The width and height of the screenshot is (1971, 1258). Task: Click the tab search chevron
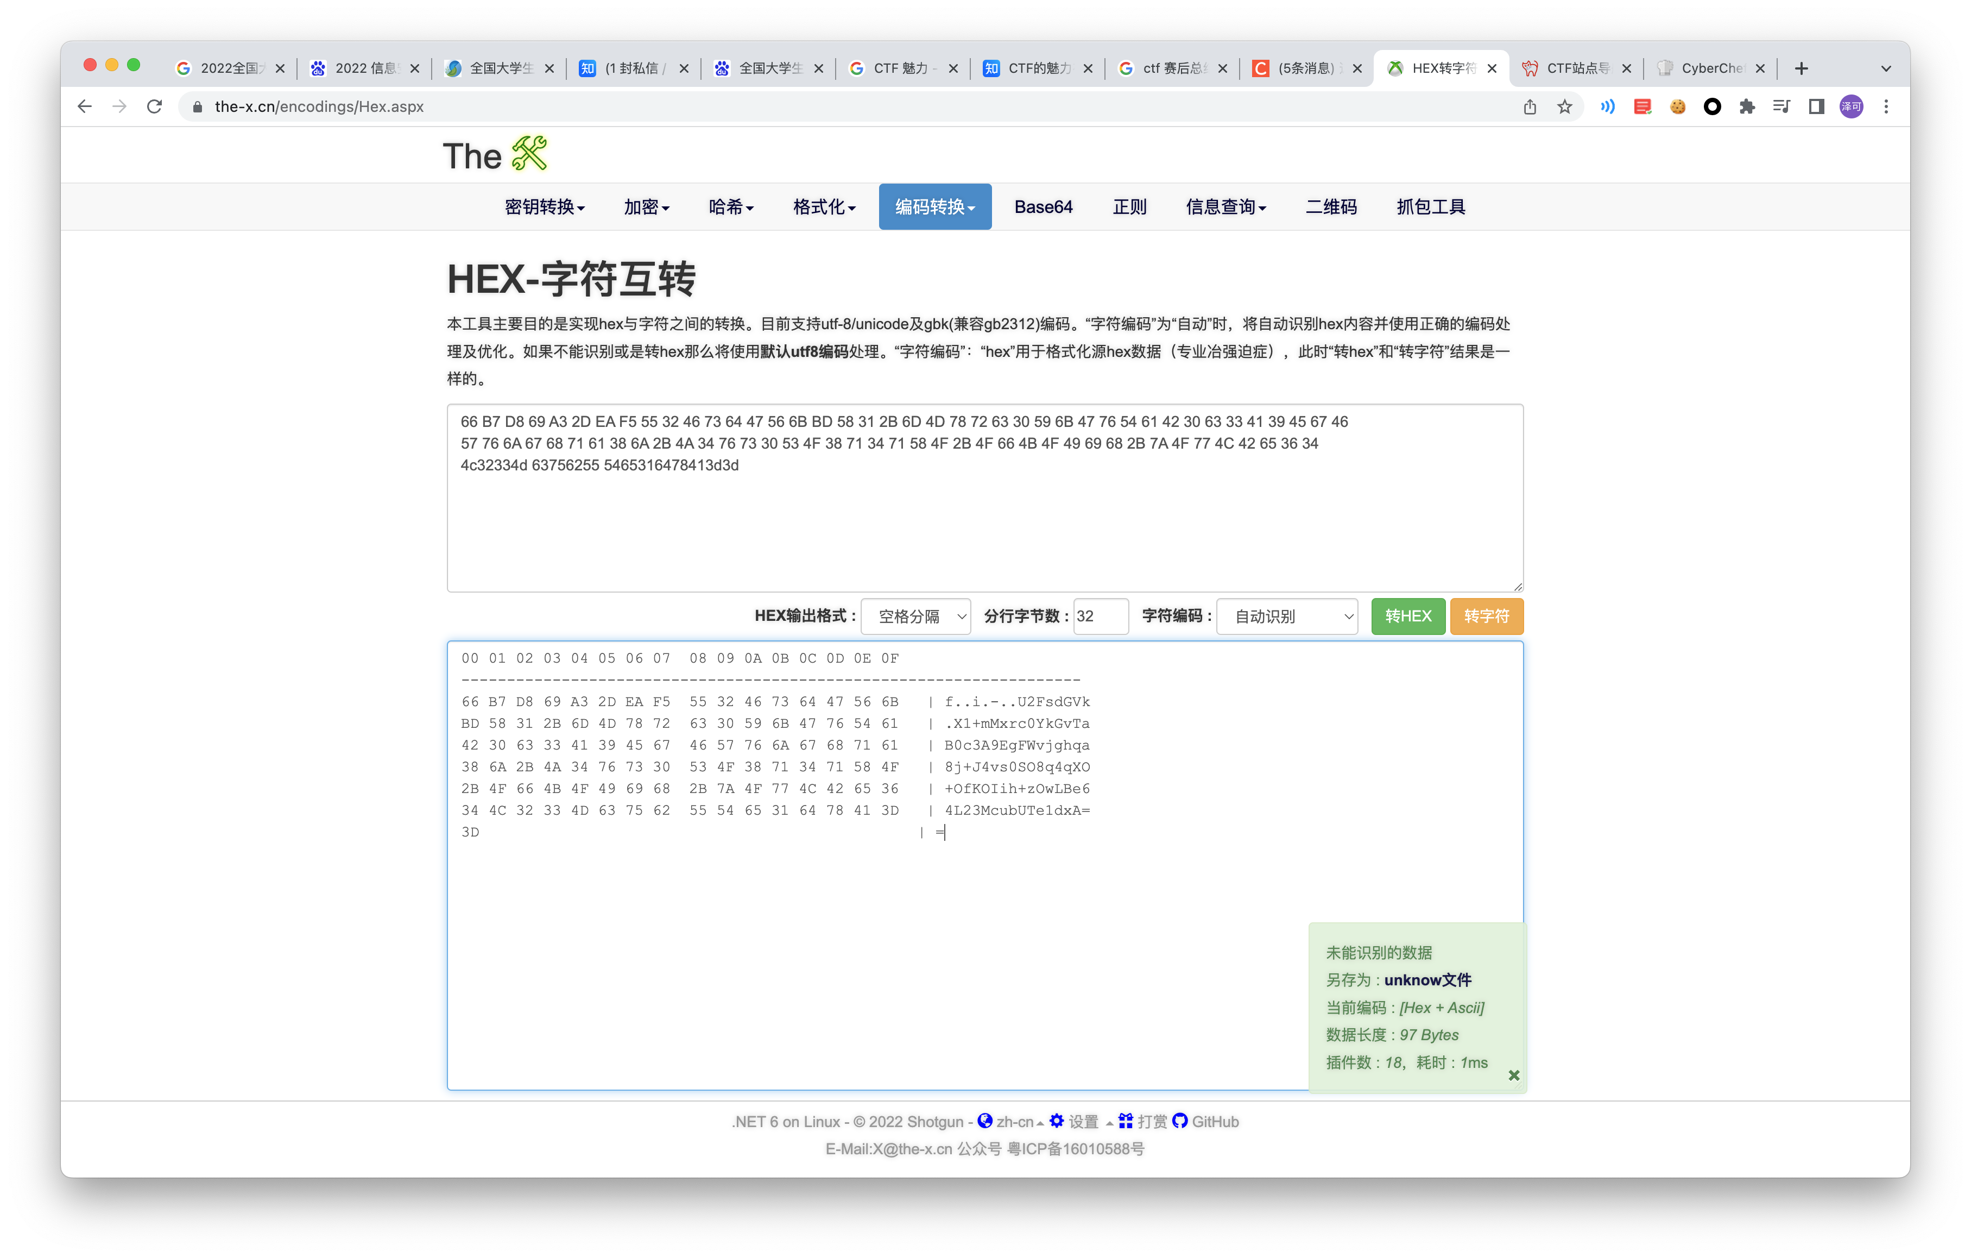[x=1886, y=69]
